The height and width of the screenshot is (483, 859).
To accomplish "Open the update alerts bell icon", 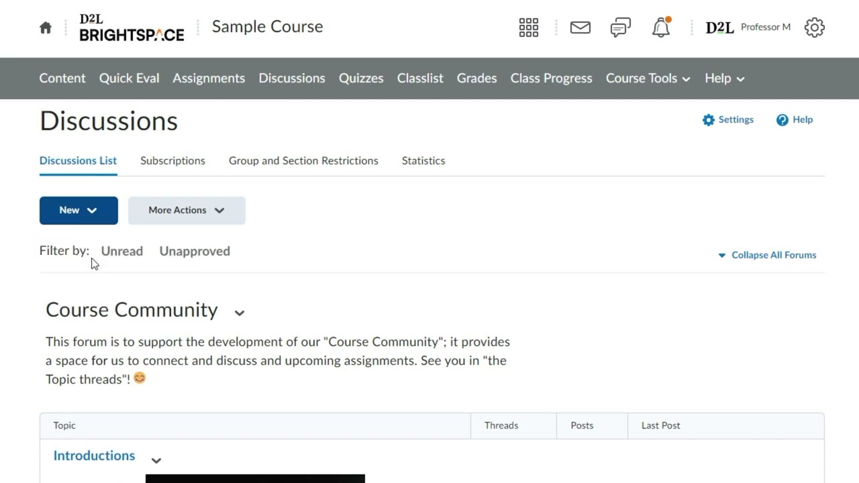I will (x=661, y=28).
